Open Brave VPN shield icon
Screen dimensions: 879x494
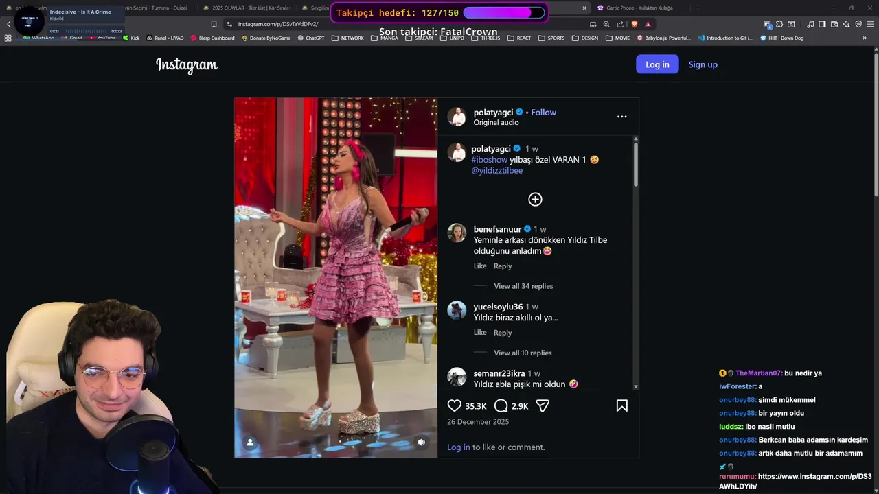[x=858, y=24]
